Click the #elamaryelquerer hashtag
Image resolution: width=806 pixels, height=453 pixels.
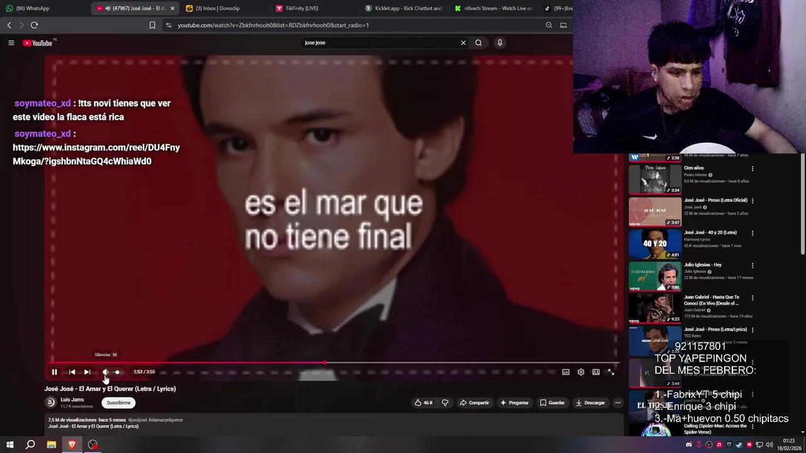tap(166, 420)
